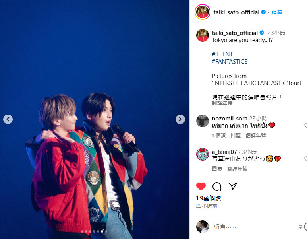Open nozomii_sora's avatar

click(x=203, y=121)
